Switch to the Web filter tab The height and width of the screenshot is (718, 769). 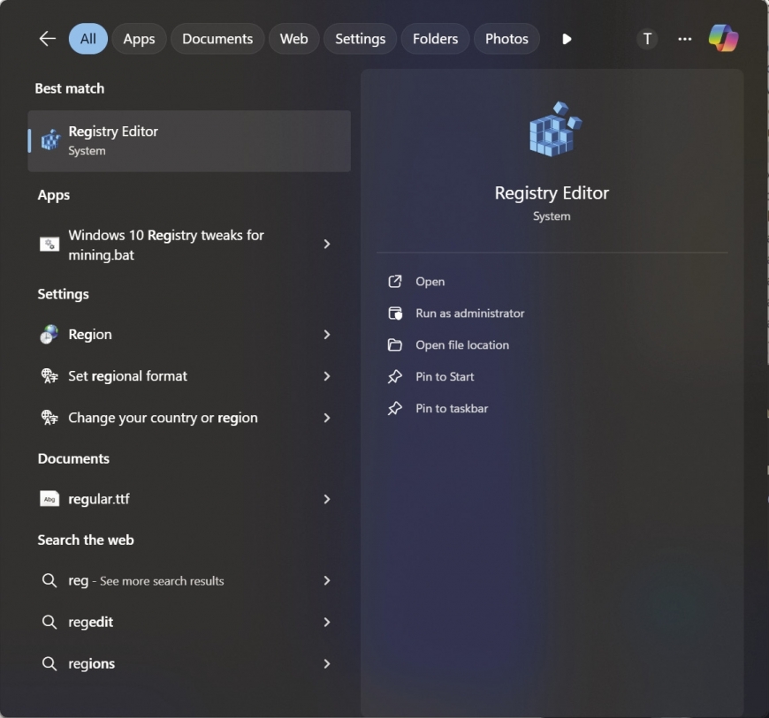[294, 39]
